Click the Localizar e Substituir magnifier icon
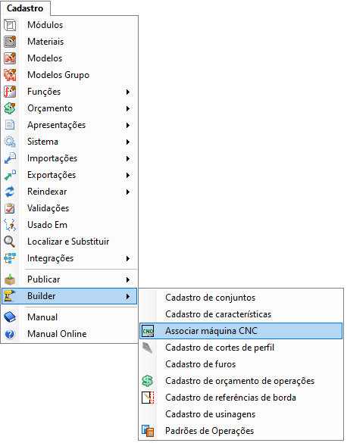The width and height of the screenshot is (347, 443). click(x=10, y=242)
